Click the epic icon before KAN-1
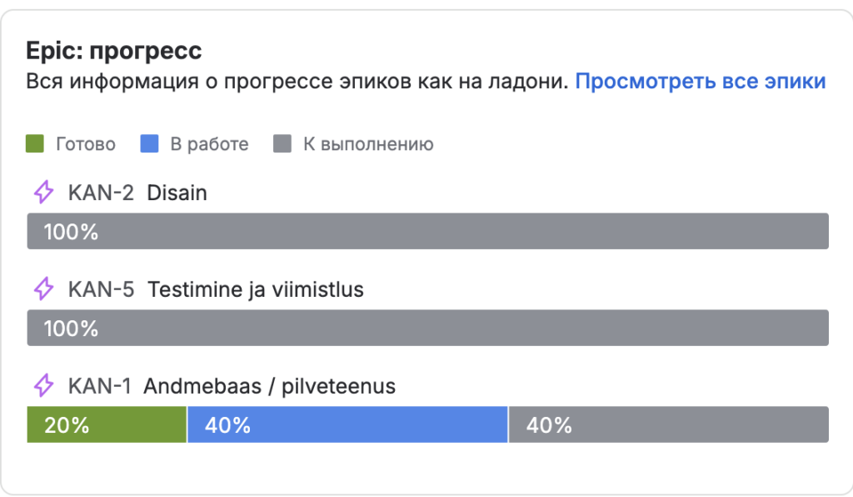 coord(43,386)
